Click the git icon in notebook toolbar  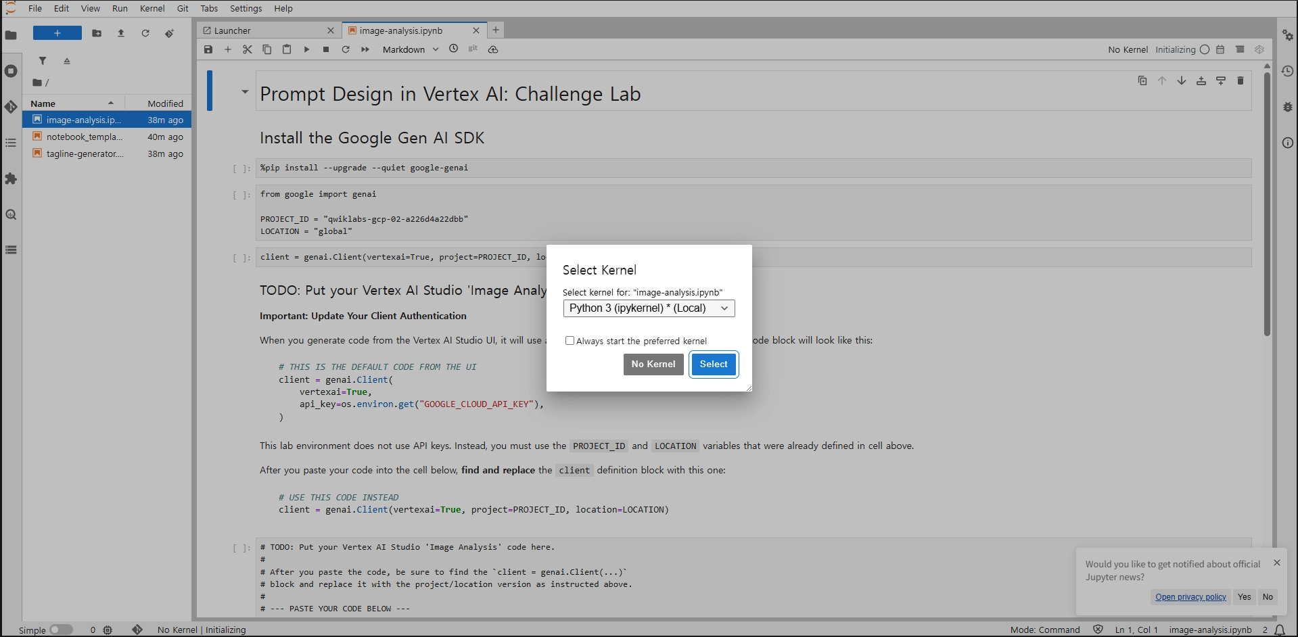click(473, 49)
